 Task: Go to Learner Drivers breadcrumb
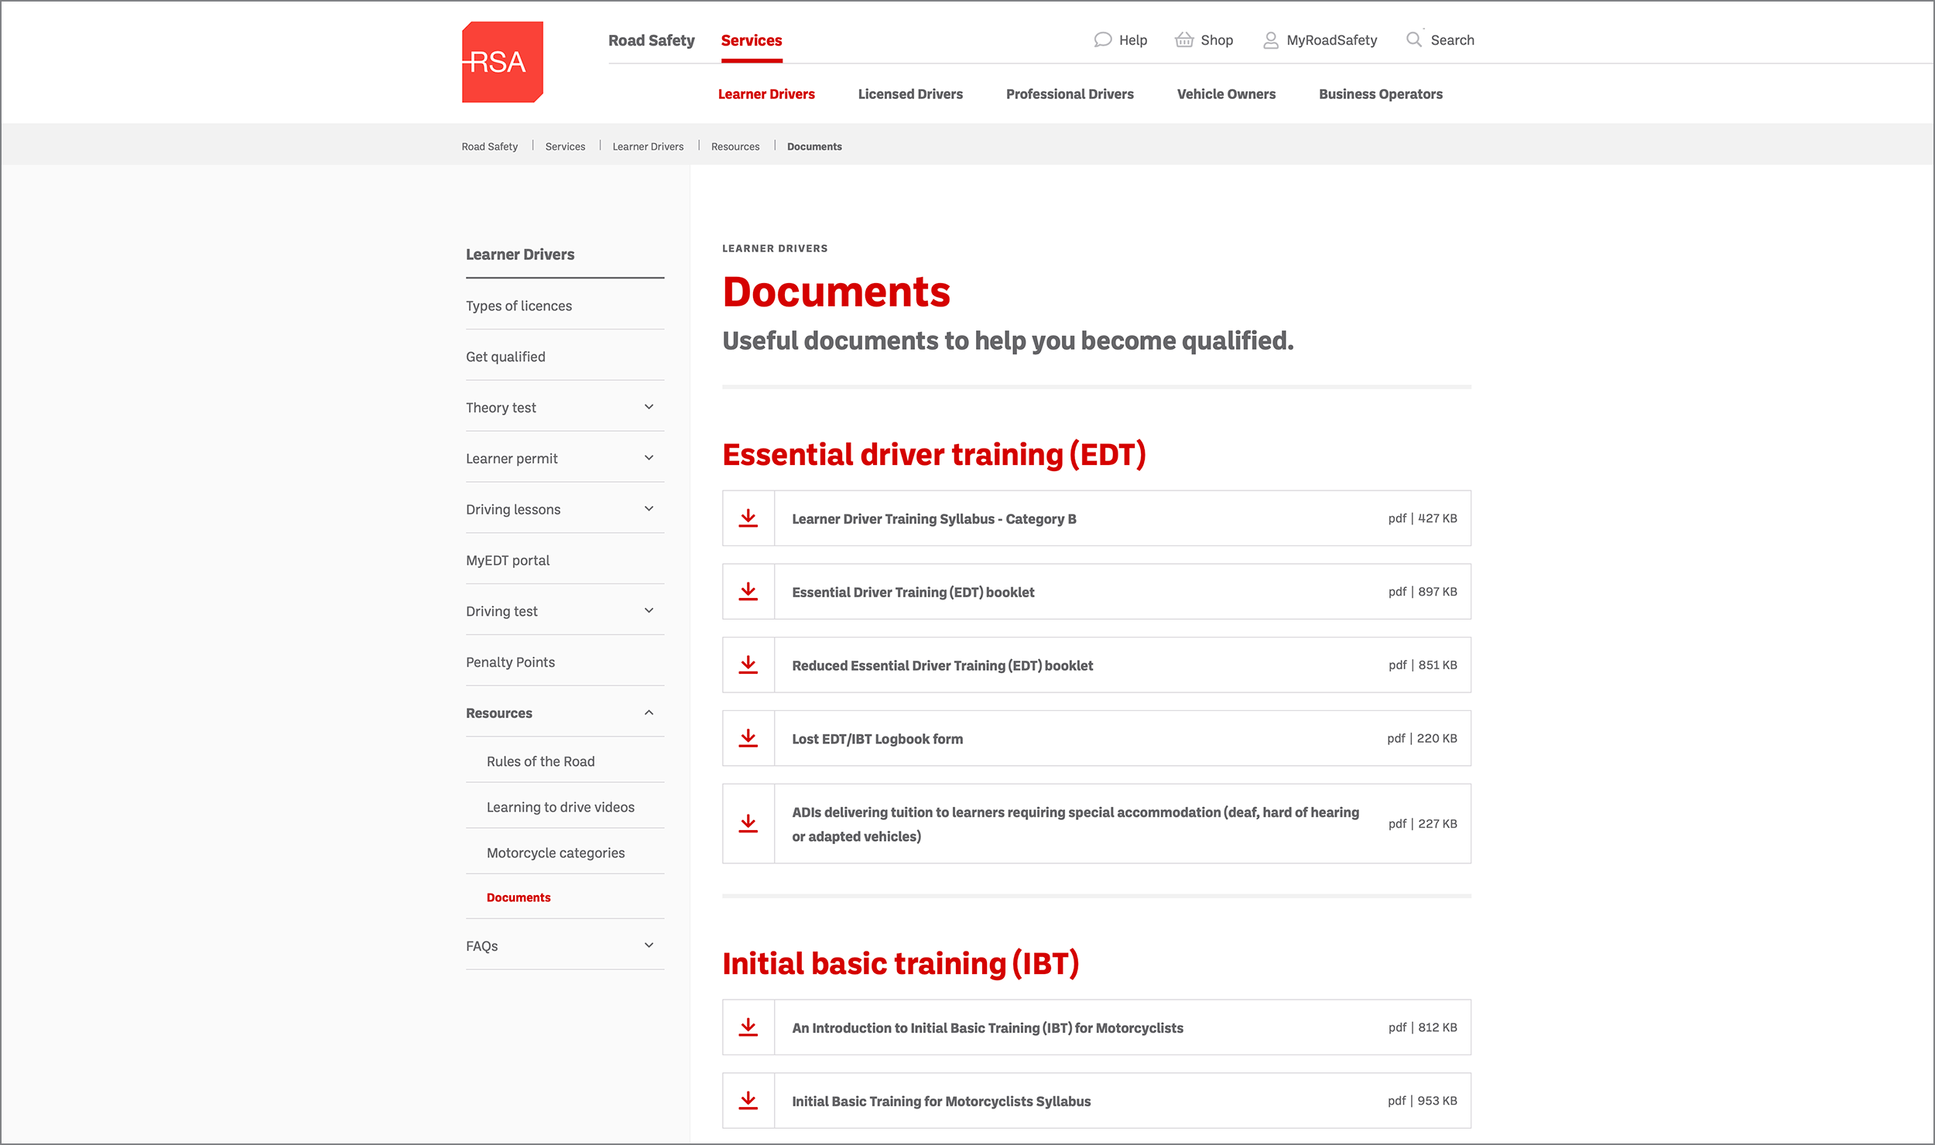tap(648, 146)
